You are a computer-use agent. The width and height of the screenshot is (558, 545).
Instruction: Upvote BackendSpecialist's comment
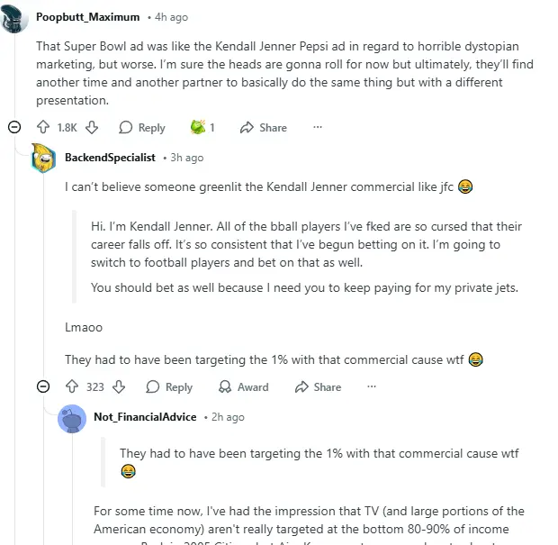click(71, 387)
